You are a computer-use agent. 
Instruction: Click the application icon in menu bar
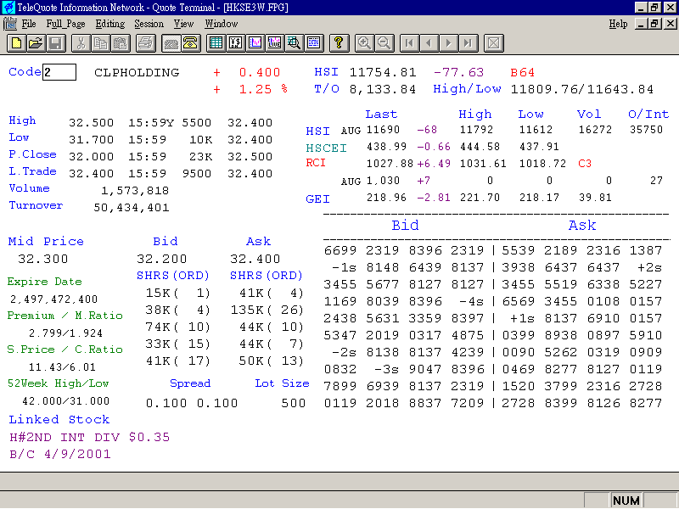point(10,24)
